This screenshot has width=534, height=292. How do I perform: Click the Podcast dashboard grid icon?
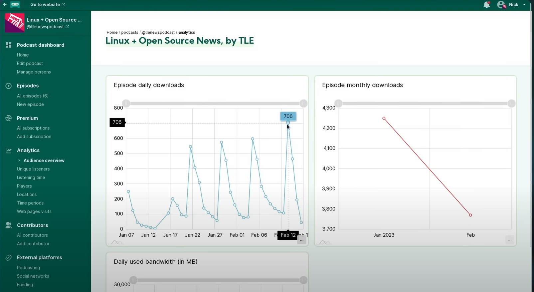(9, 45)
